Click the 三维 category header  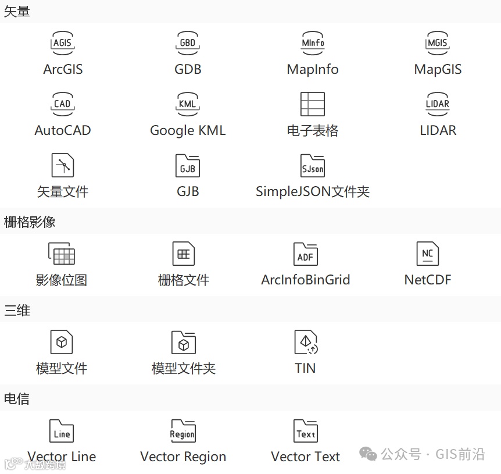coord(17,310)
